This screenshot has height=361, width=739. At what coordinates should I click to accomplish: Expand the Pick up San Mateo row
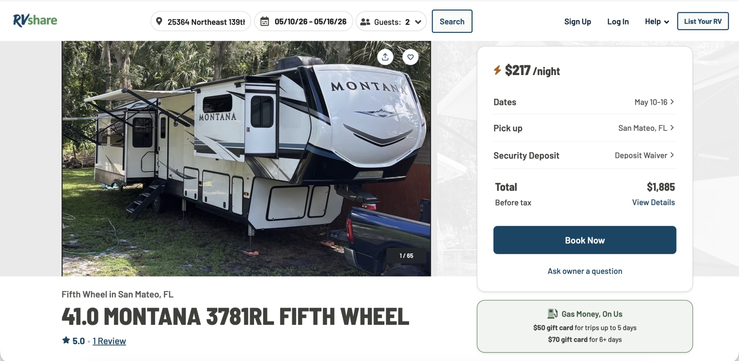click(646, 128)
